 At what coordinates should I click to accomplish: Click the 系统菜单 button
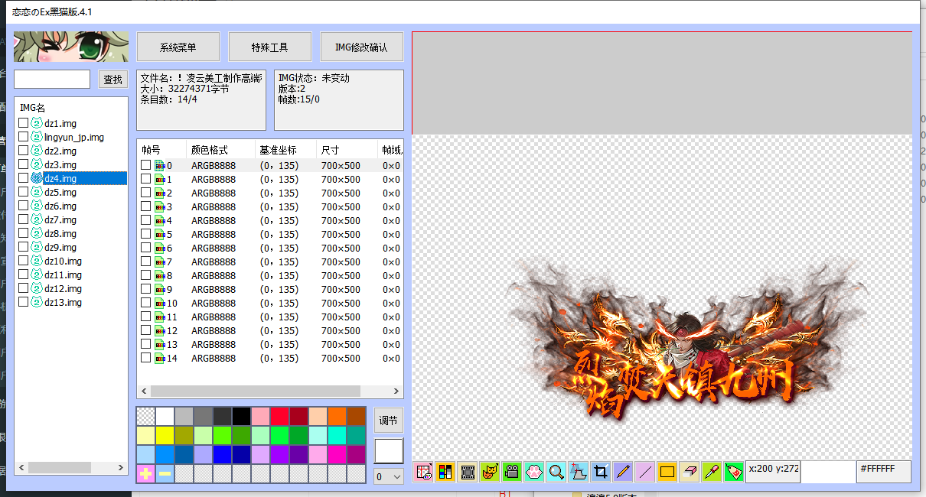(x=178, y=47)
